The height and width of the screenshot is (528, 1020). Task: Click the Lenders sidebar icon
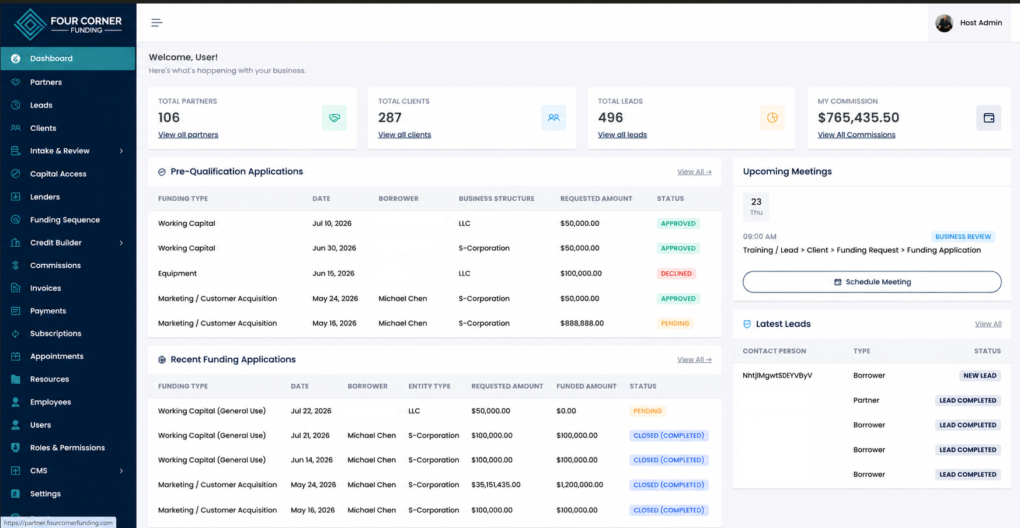click(16, 197)
